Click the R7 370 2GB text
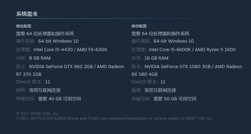This screenshot has width=251, height=134. pyautogui.click(x=29, y=74)
